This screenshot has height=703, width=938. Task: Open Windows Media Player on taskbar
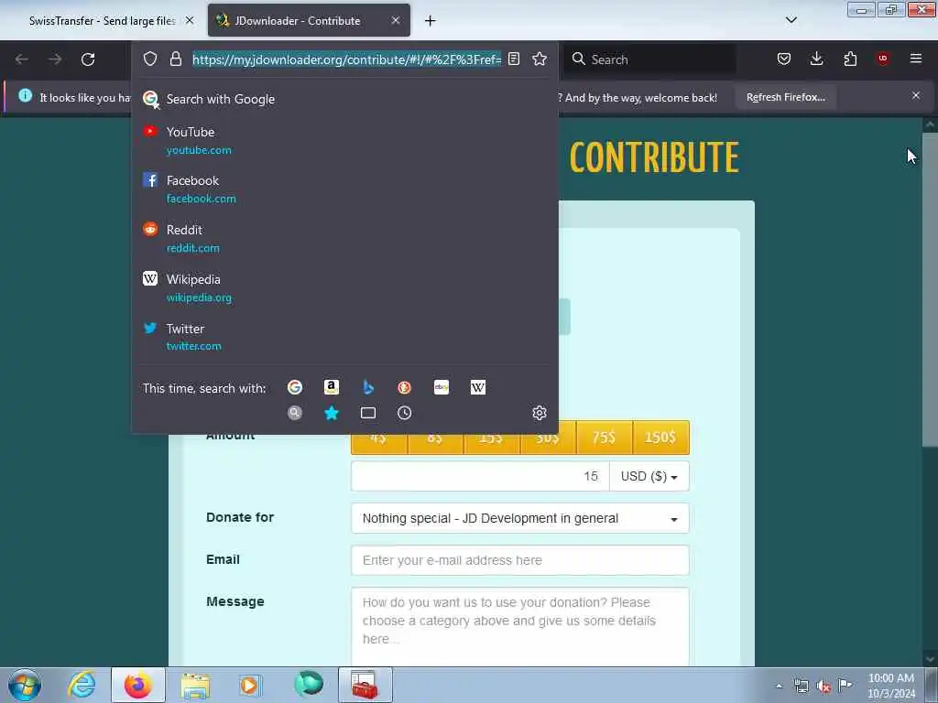point(249,685)
